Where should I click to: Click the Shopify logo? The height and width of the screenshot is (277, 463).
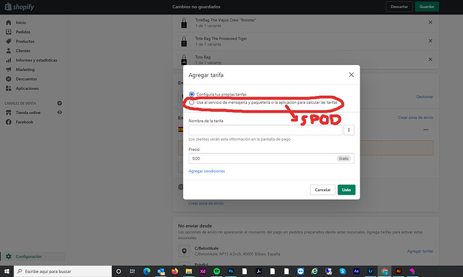pos(19,7)
